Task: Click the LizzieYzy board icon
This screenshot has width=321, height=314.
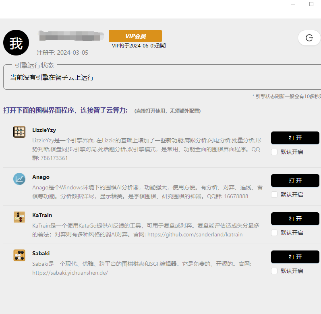Action: click(19, 132)
